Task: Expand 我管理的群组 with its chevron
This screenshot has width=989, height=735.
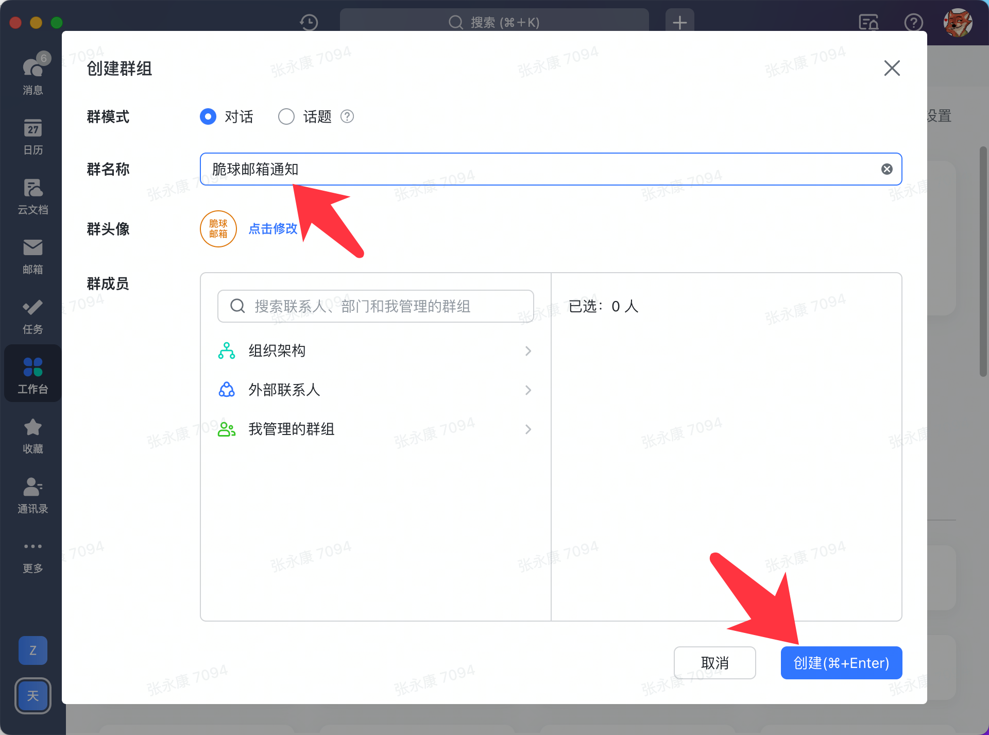Action: pyautogui.click(x=528, y=429)
